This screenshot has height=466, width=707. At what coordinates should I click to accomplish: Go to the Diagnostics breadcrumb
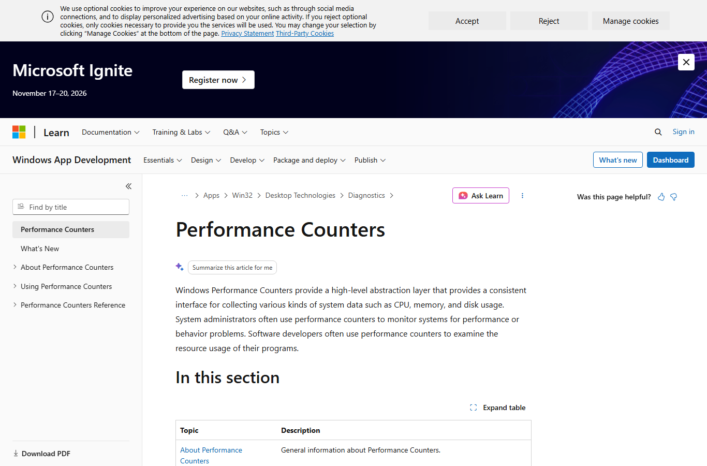[366, 195]
